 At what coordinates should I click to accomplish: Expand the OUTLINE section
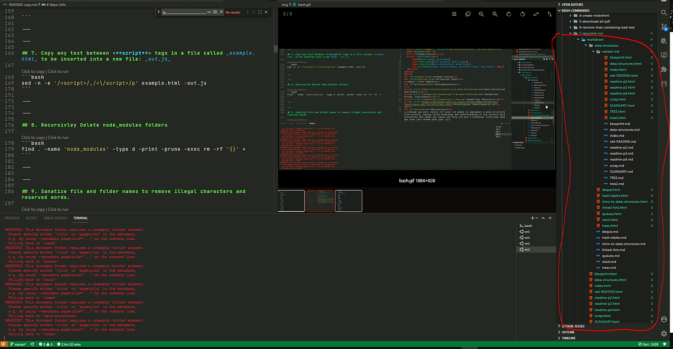pyautogui.click(x=568, y=332)
